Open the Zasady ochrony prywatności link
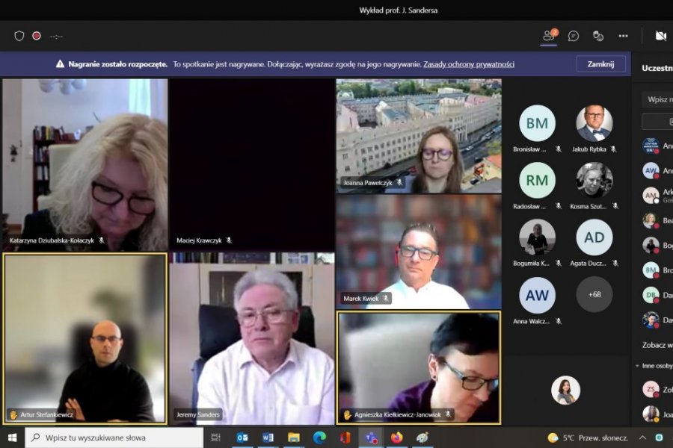 [x=468, y=64]
